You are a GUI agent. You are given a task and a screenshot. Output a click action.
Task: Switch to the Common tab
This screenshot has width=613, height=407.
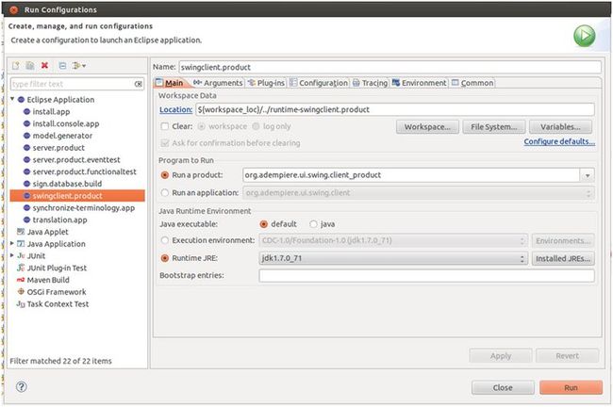pyautogui.click(x=472, y=83)
